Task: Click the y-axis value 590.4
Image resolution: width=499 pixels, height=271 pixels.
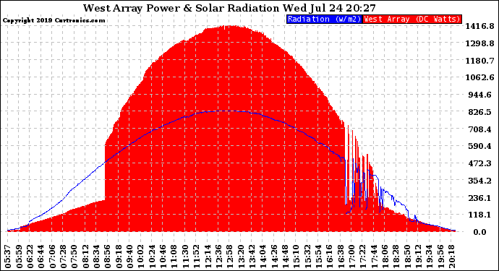Action: [480, 146]
